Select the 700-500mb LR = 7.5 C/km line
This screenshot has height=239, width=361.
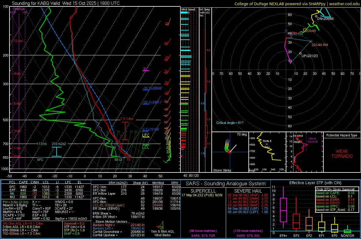[21, 234]
